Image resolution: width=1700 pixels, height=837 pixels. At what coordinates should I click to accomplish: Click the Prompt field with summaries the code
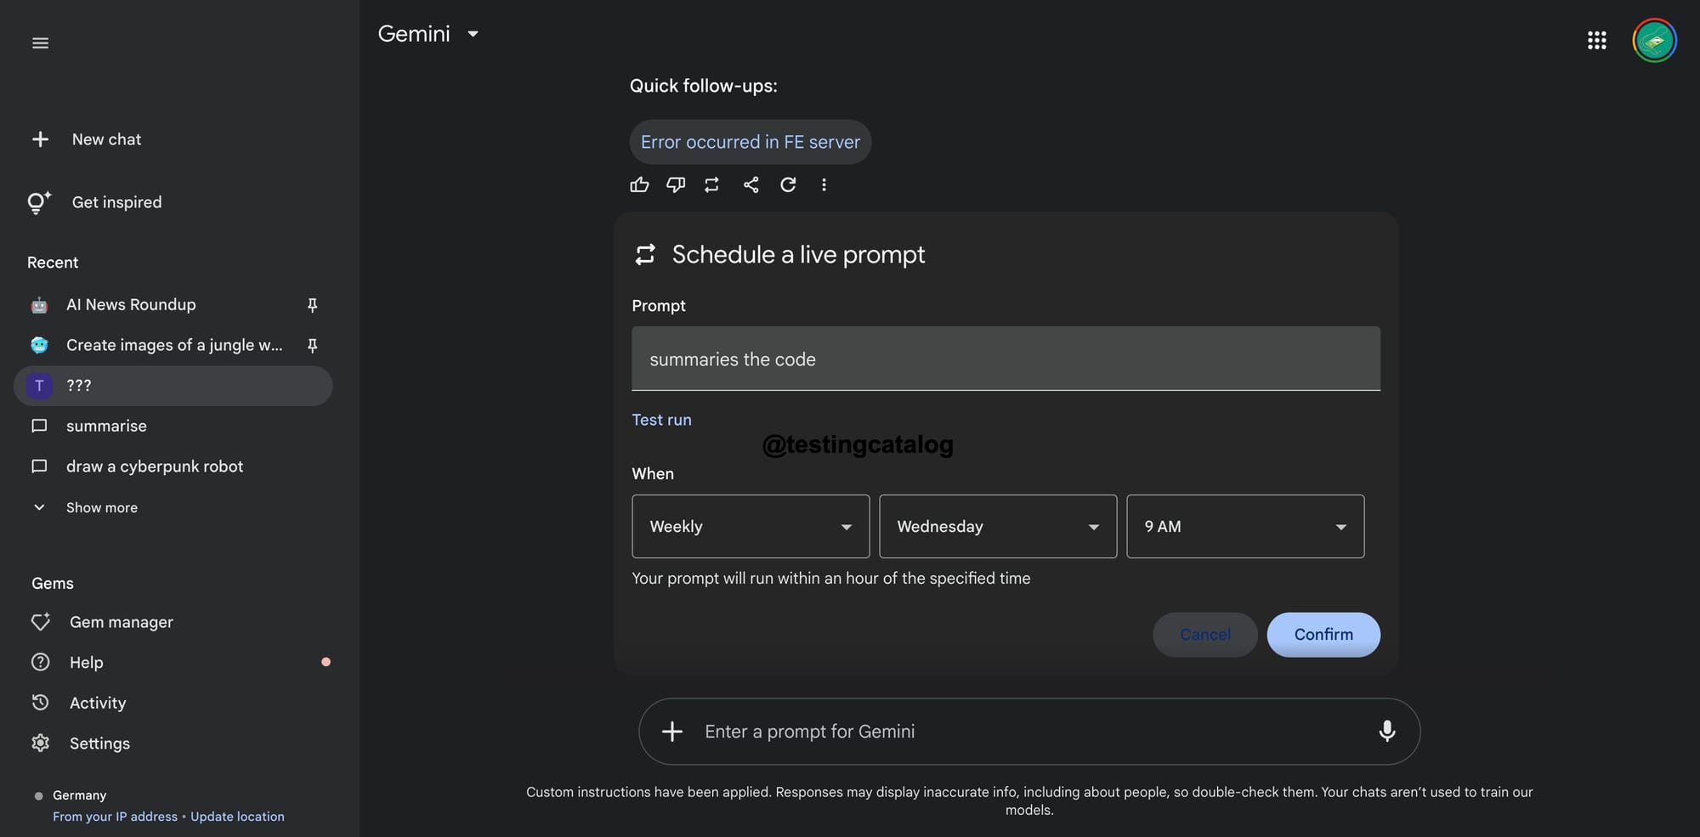pyautogui.click(x=1006, y=359)
